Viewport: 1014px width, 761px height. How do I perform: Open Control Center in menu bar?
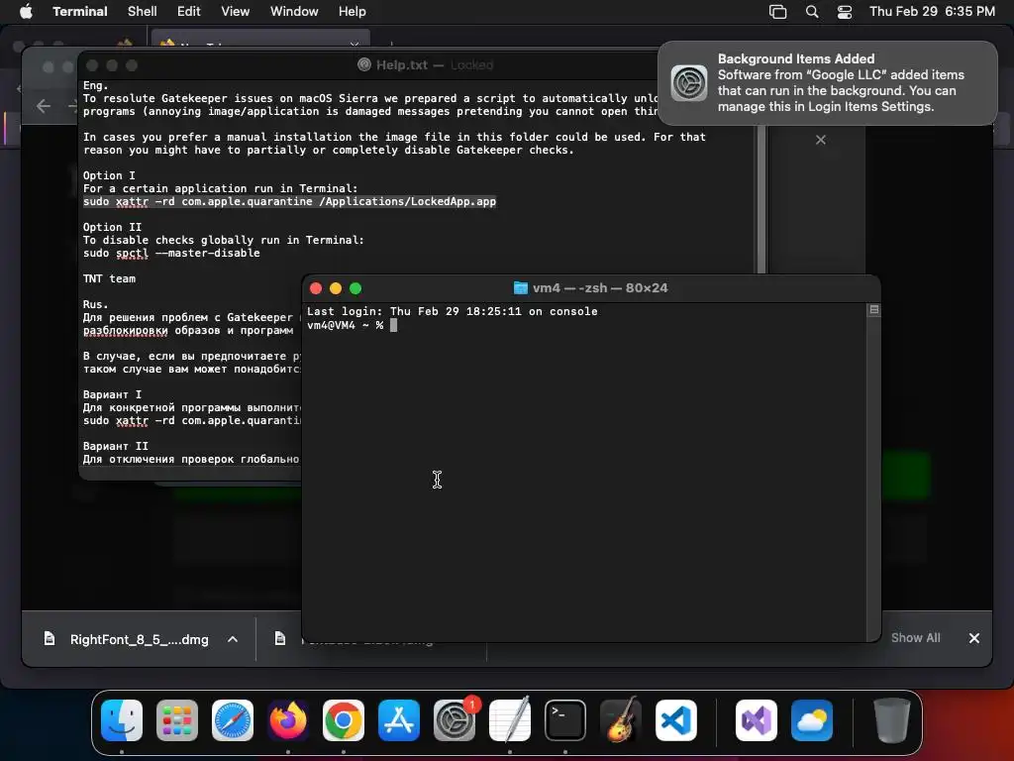(845, 12)
